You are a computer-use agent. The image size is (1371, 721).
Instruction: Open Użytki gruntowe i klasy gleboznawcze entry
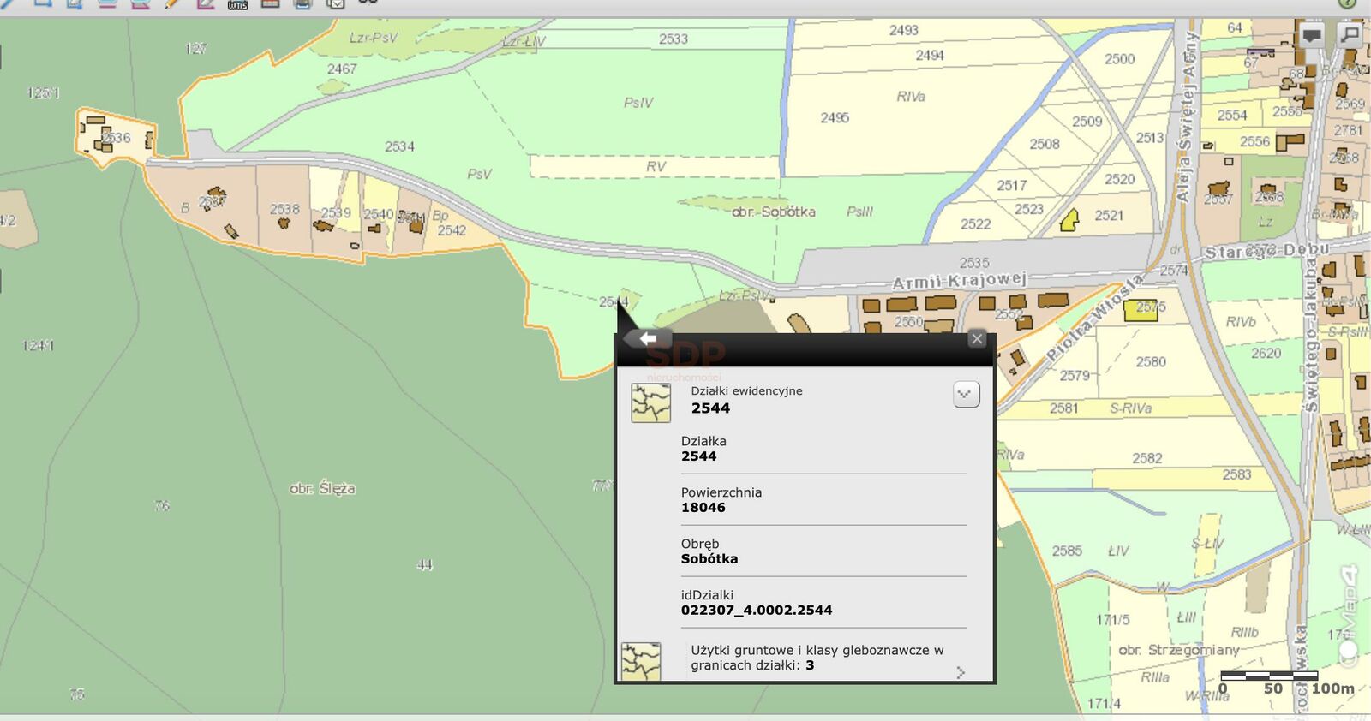pos(817,658)
